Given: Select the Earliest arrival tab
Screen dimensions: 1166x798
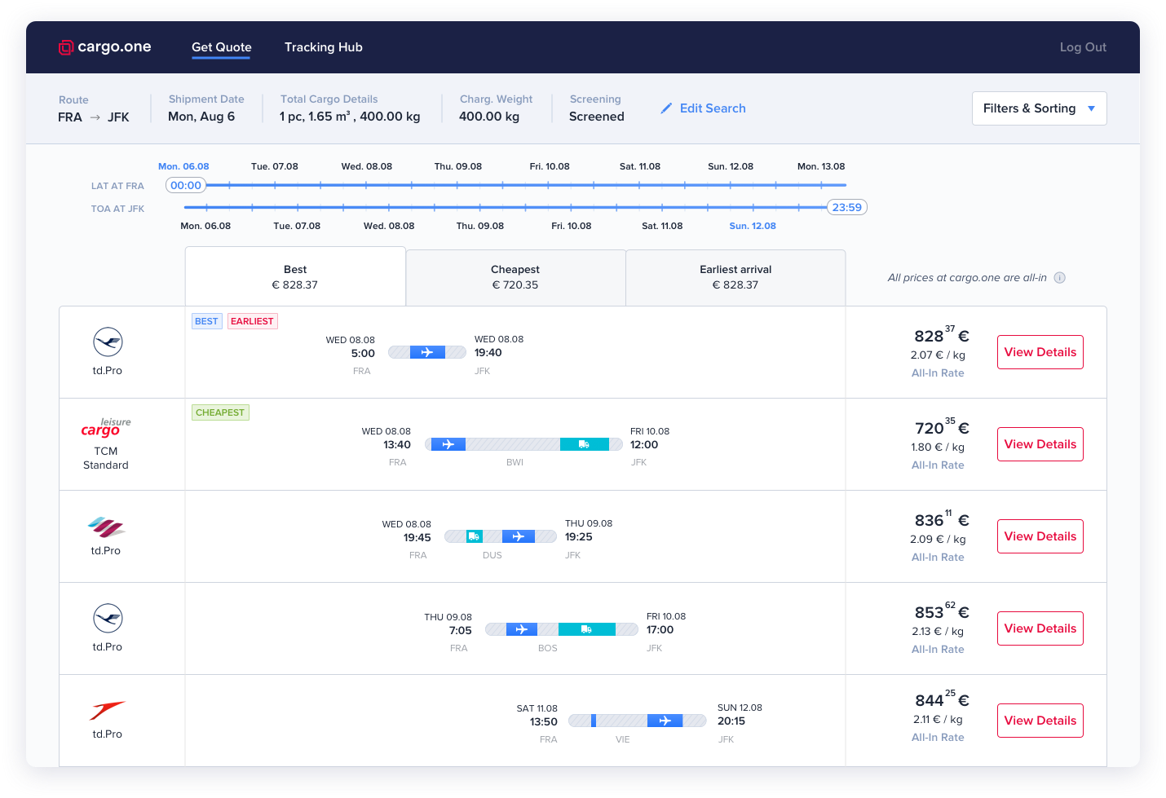Looking at the screenshot, I should 735,277.
